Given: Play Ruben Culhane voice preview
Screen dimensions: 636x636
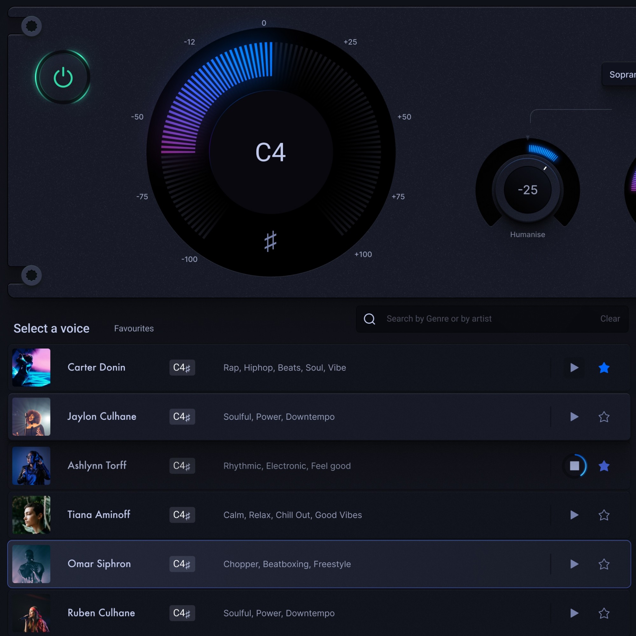Looking at the screenshot, I should pyautogui.click(x=574, y=613).
